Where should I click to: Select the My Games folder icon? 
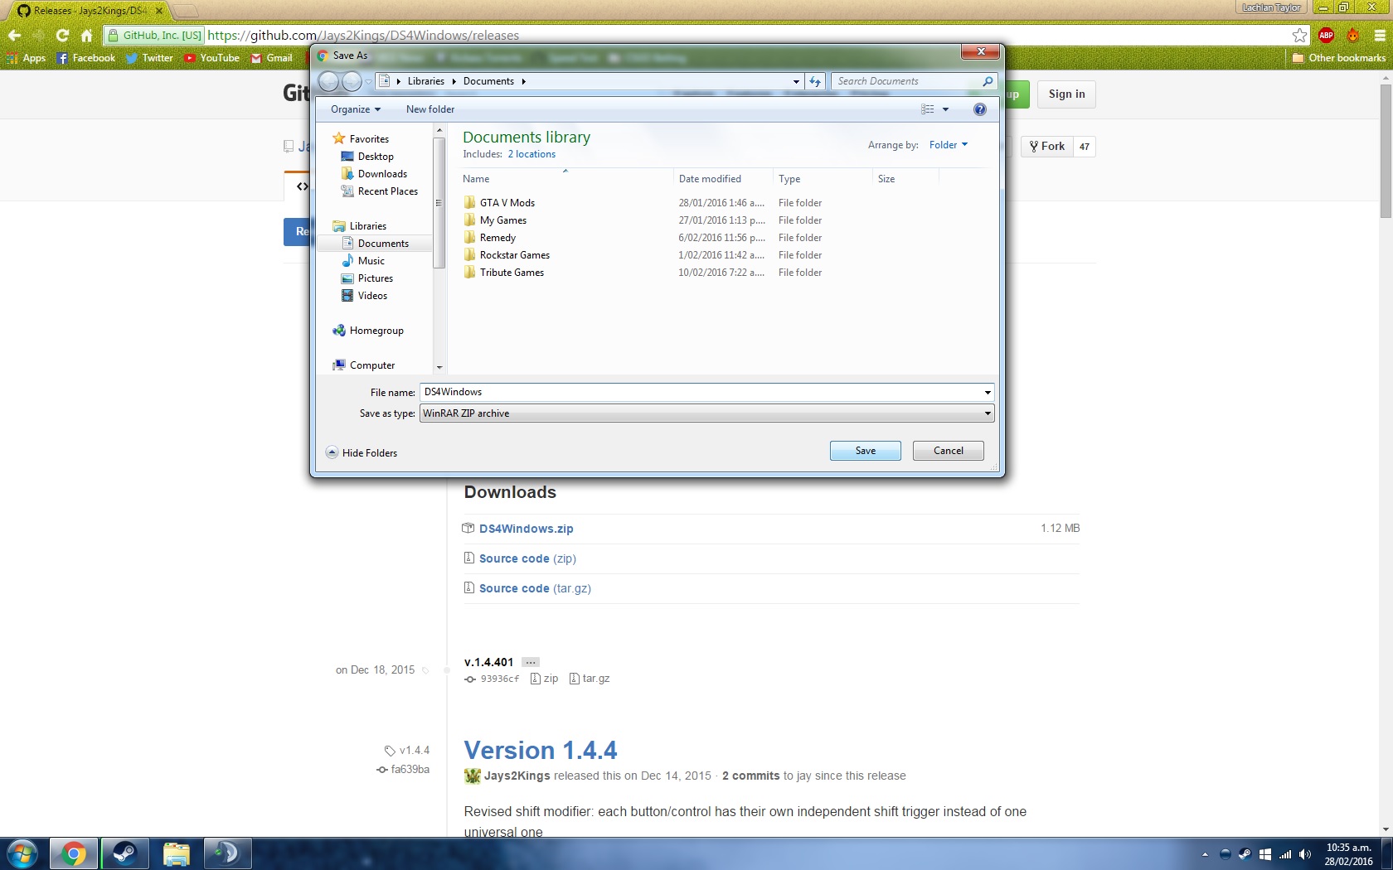pyautogui.click(x=470, y=220)
